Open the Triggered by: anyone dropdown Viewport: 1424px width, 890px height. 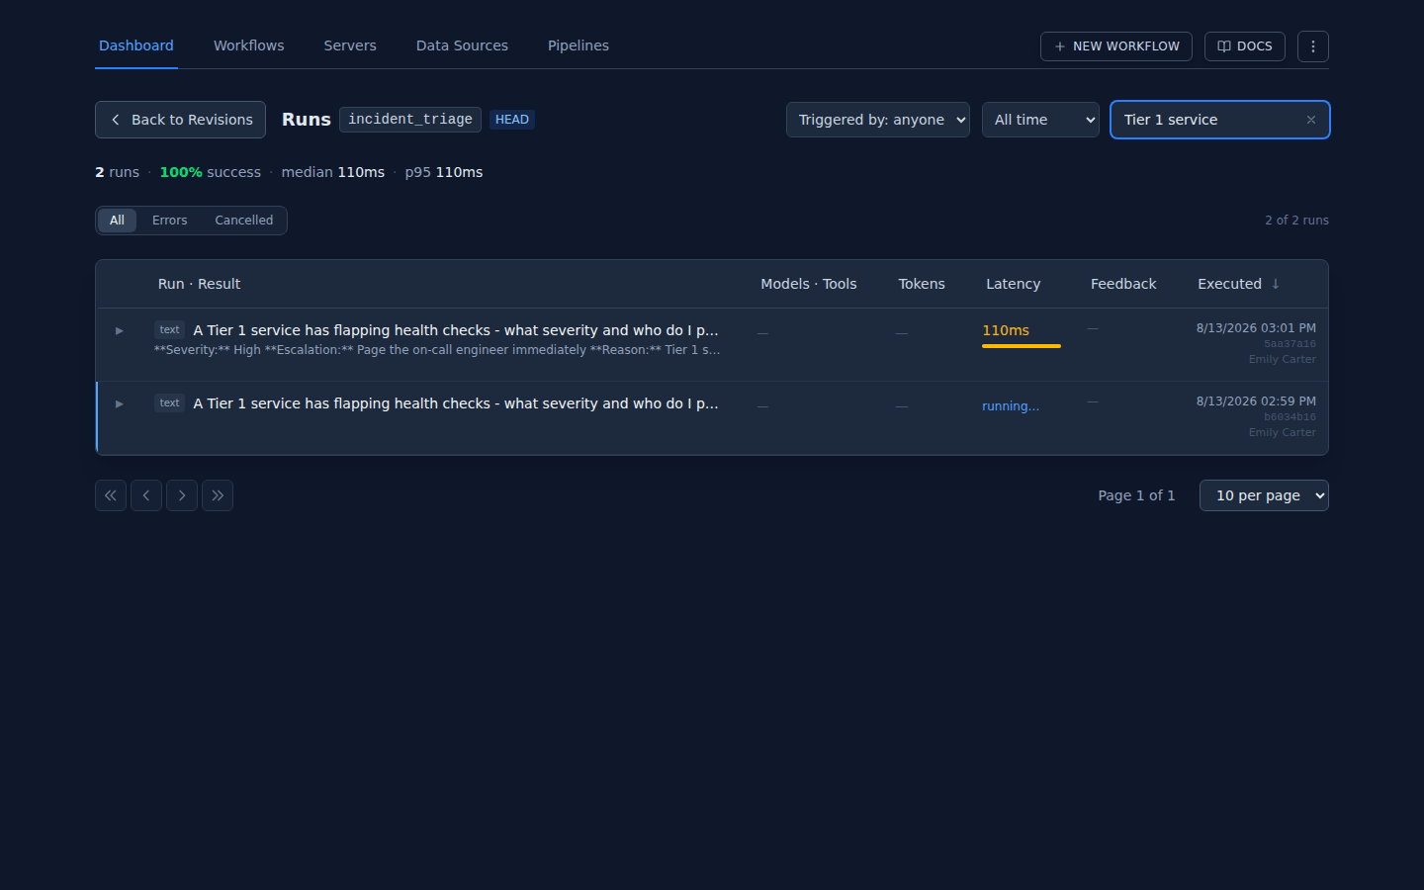(x=877, y=120)
